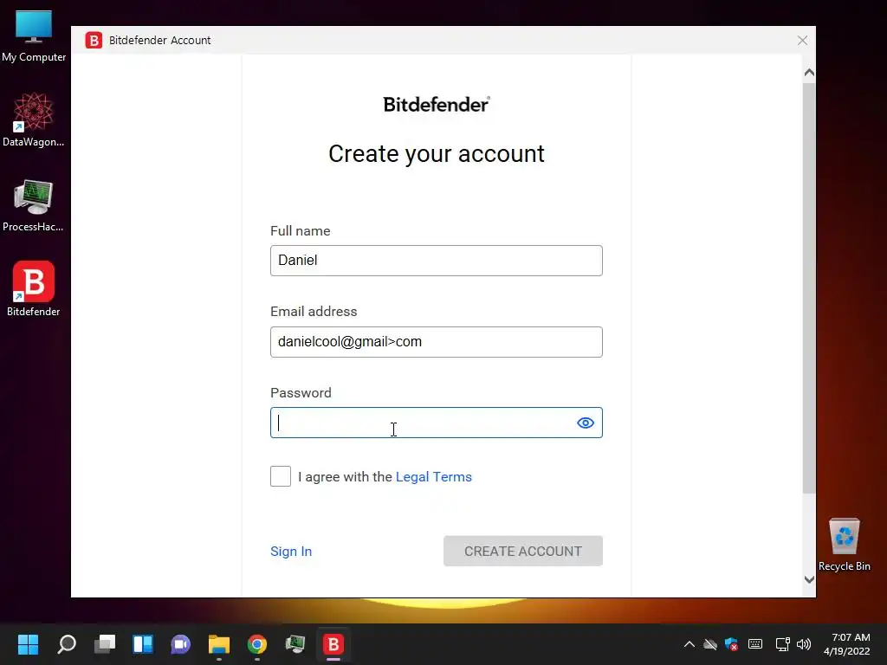Open the clock and date flyout
Image resolution: width=887 pixels, height=665 pixels.
[x=847, y=644]
